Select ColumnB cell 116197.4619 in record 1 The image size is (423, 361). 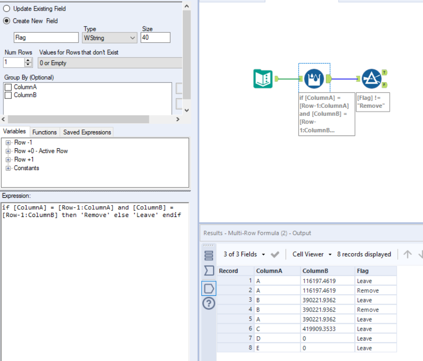327,281
